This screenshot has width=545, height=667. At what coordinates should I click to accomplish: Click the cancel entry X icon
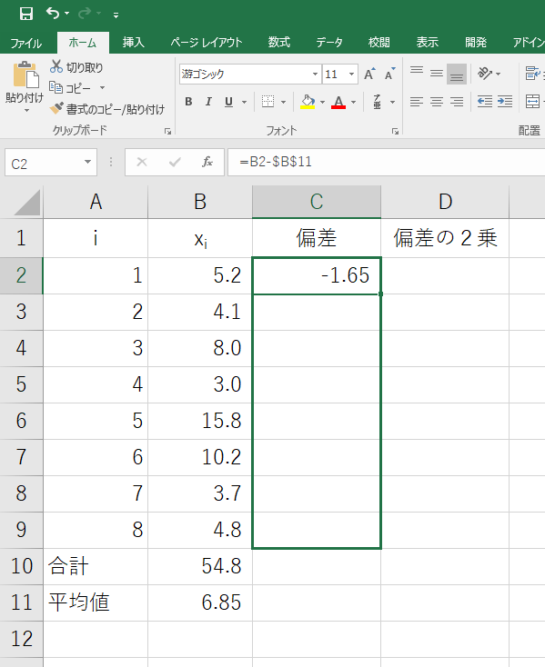tap(142, 162)
